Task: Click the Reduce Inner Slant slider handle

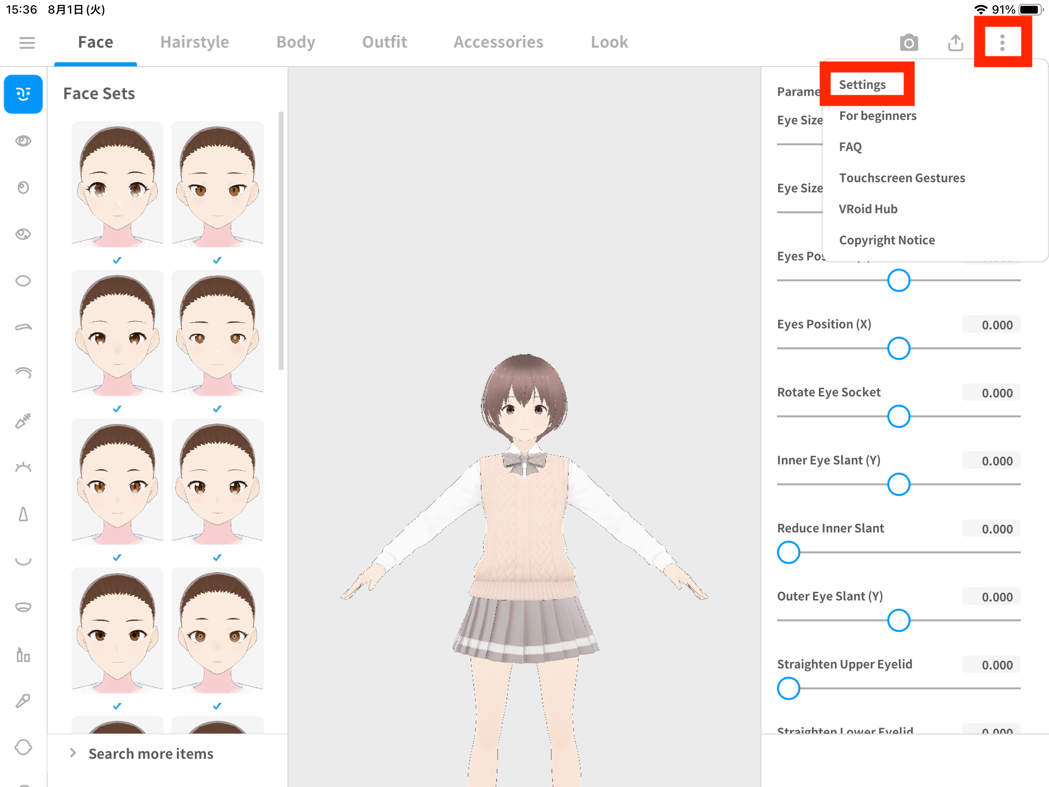Action: (788, 552)
